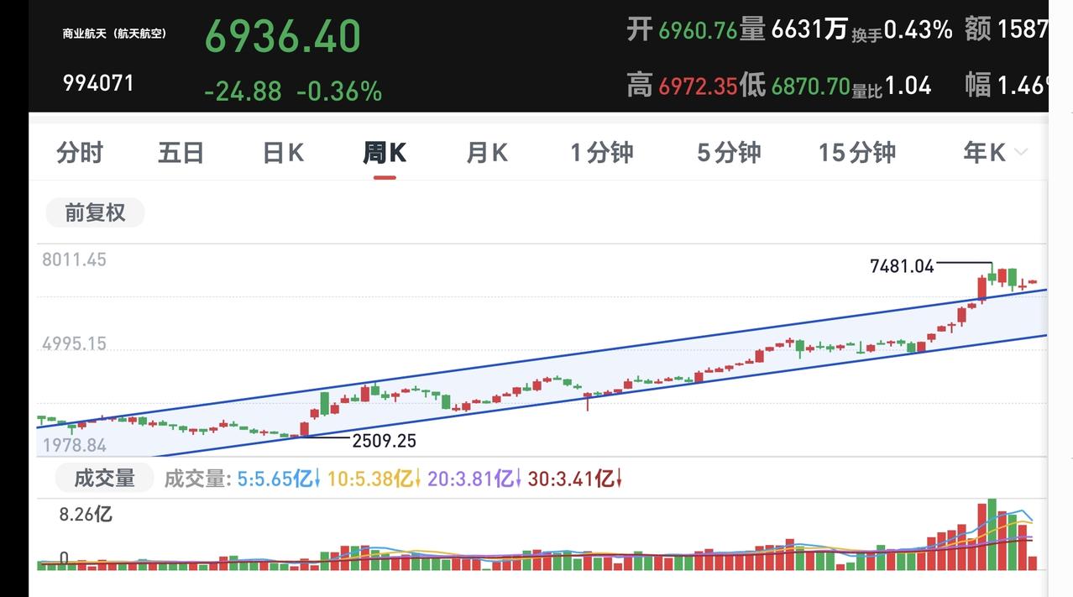The width and height of the screenshot is (1073, 597).
Task: Click the 10-period volume average 10:5.38亿
Action: pos(374,479)
